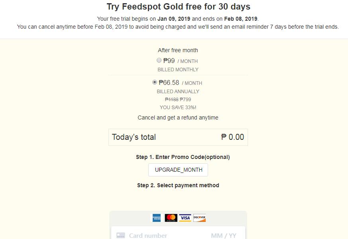Click the ₱799 annual price
This screenshot has width=348, height=239.
click(186, 99)
